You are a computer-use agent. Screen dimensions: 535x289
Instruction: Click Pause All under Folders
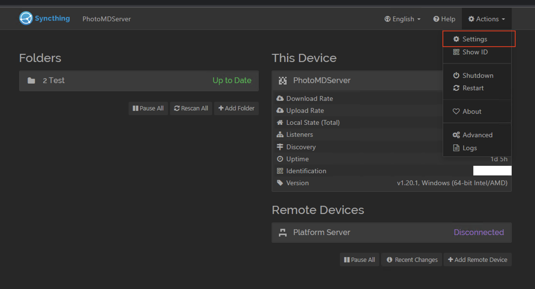[x=148, y=109]
